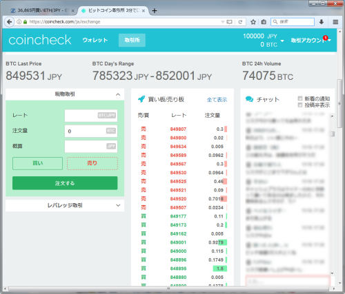Image resolution: width=345 pixels, height=294 pixels.
Task: Open the 取引所 menu item
Action: [x=132, y=40]
